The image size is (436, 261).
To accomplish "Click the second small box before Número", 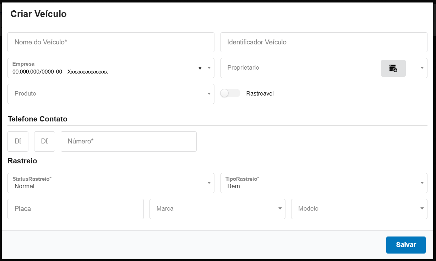I will tap(44, 141).
